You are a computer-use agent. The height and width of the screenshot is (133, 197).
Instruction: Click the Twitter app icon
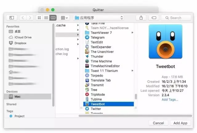[87, 109]
